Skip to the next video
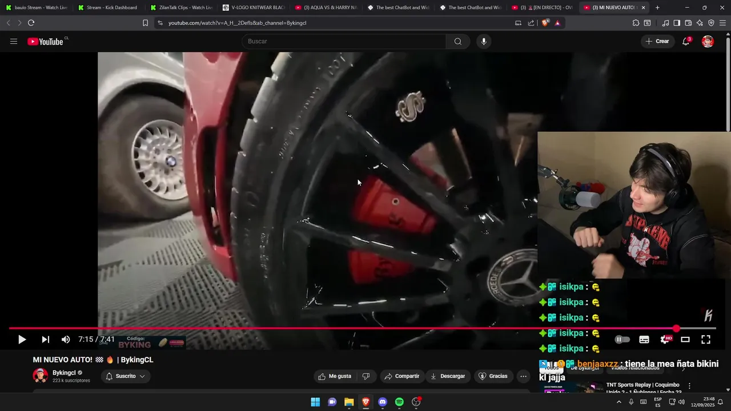Viewport: 731px width, 411px height. pos(45,340)
